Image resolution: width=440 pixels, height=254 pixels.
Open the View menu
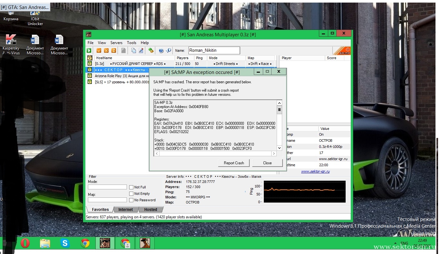pyautogui.click(x=102, y=42)
